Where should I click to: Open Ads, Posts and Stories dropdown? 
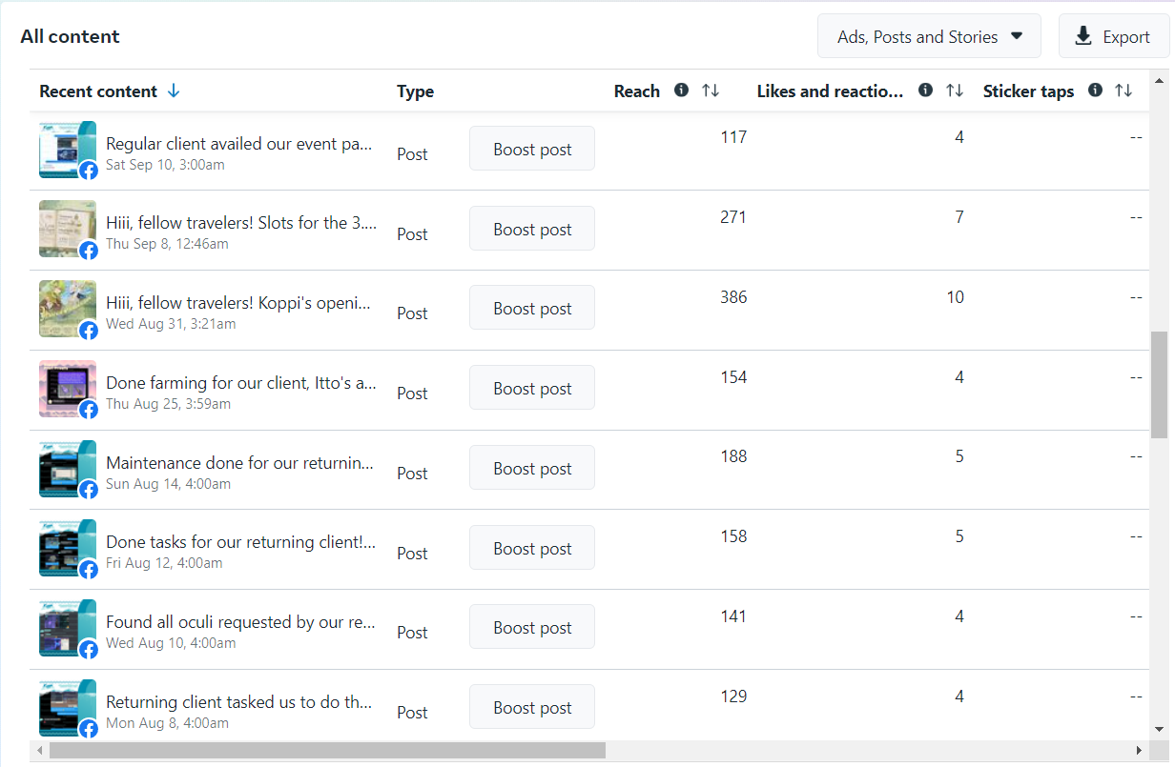click(x=929, y=36)
